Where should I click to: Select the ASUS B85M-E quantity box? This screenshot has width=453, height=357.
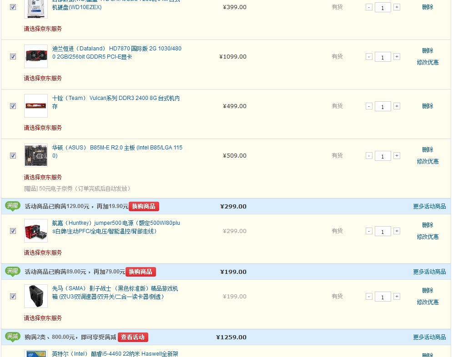(x=383, y=156)
